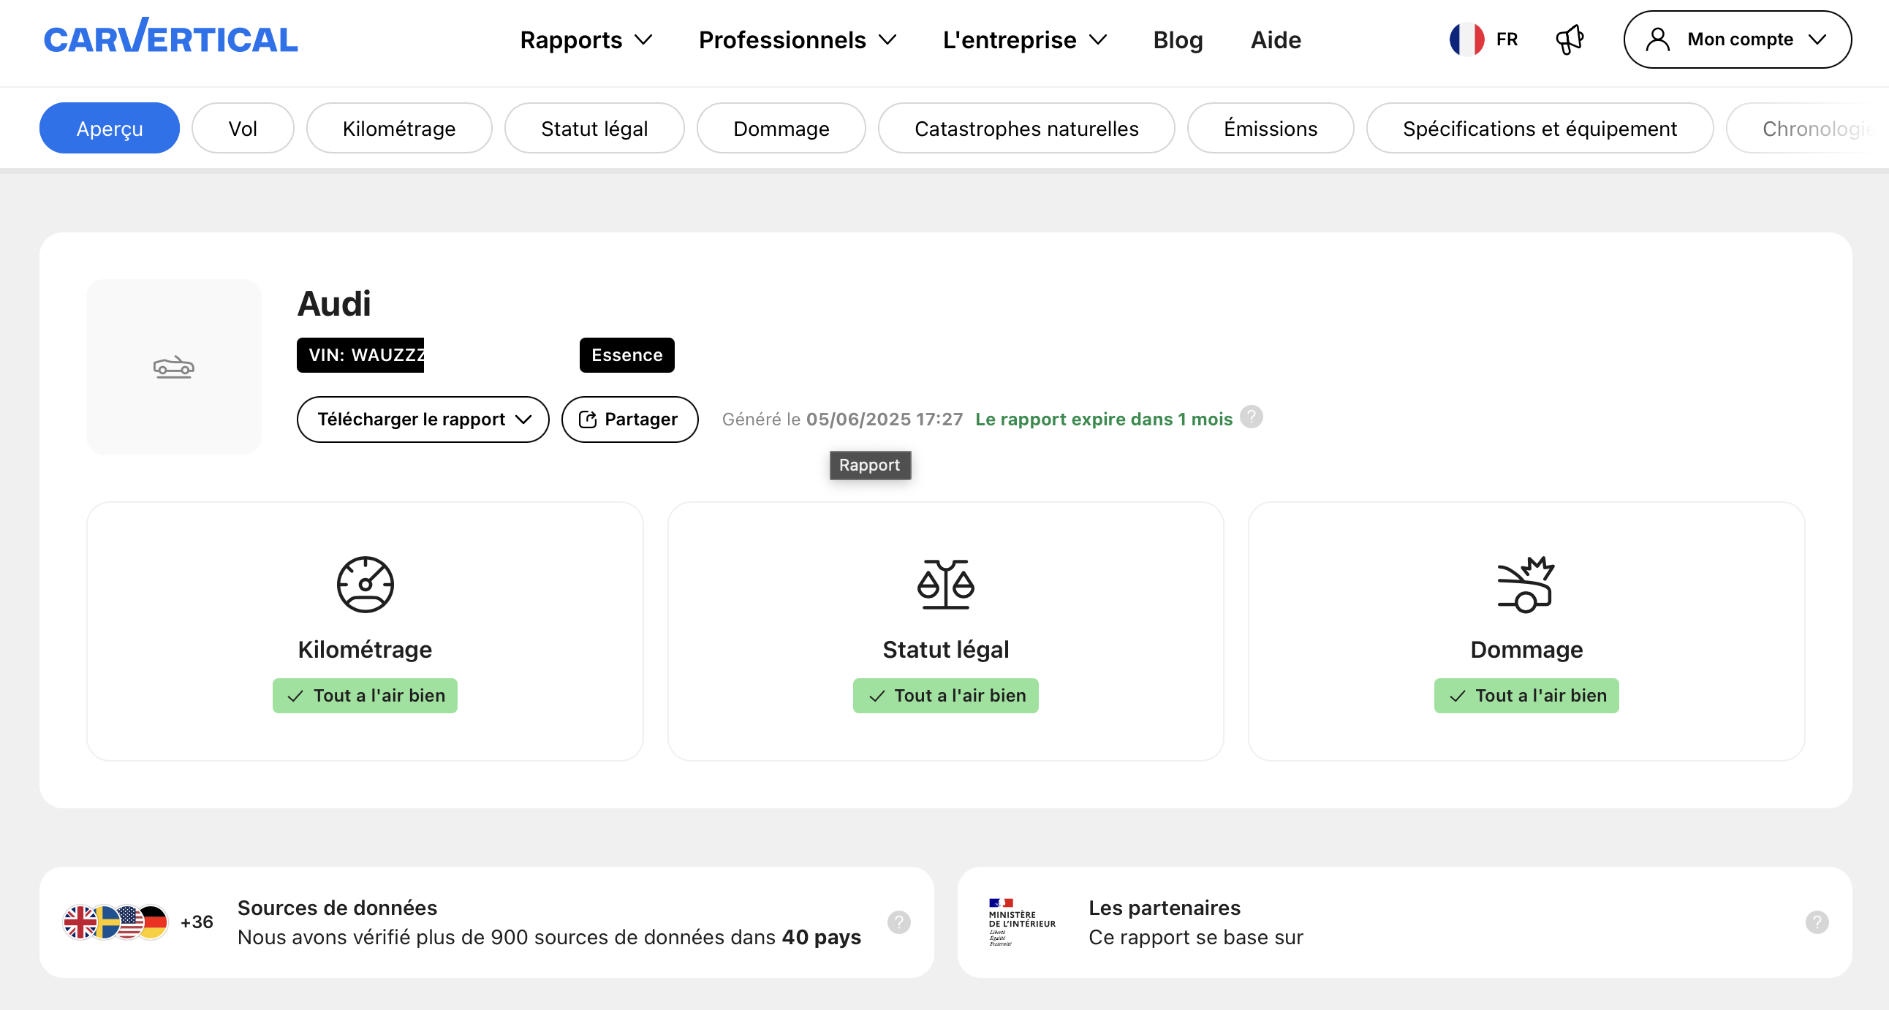
Task: Switch to the Émissions tab
Action: [1270, 129]
